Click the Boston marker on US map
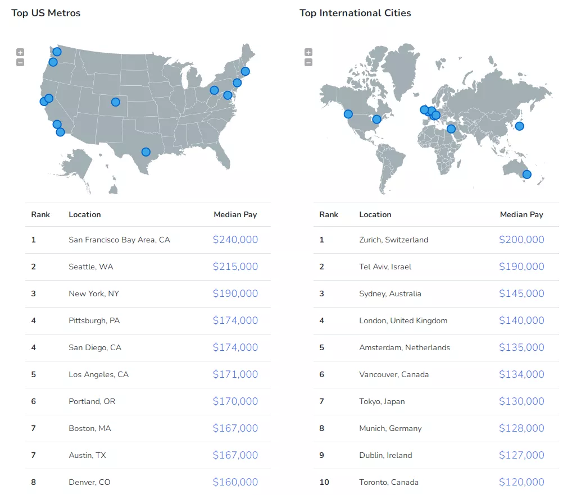 [x=246, y=71]
